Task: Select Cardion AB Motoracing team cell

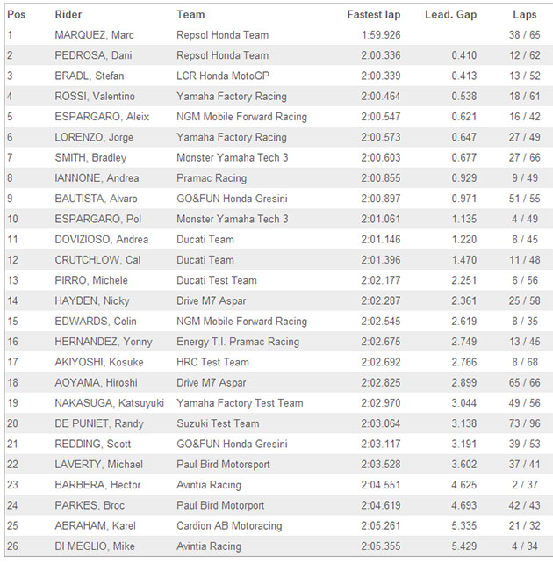Action: click(229, 525)
